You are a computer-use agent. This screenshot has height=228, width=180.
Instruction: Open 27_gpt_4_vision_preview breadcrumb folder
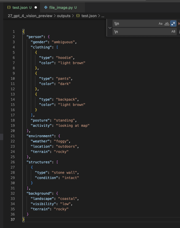click(30, 16)
